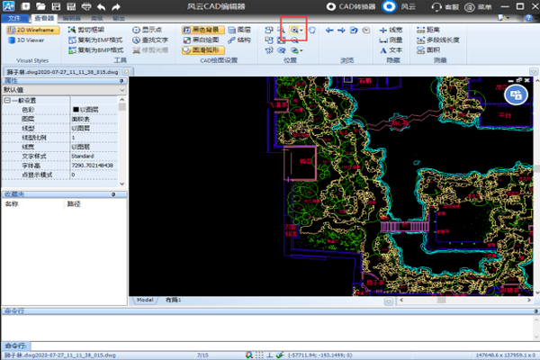Open the 图层 layers tool
The width and height of the screenshot is (540, 360).
point(239,30)
